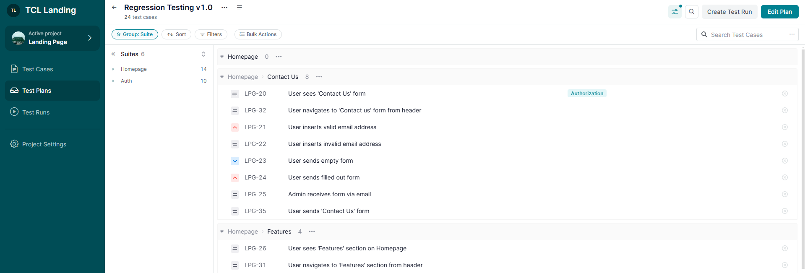Click the high priority icon for LPG-21

click(235, 127)
